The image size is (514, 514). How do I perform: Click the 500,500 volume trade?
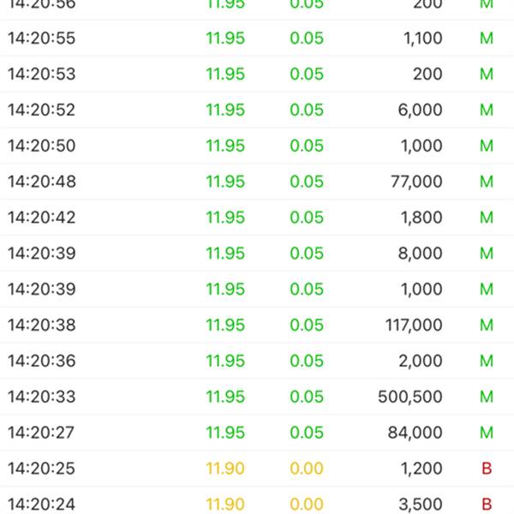pos(410,397)
